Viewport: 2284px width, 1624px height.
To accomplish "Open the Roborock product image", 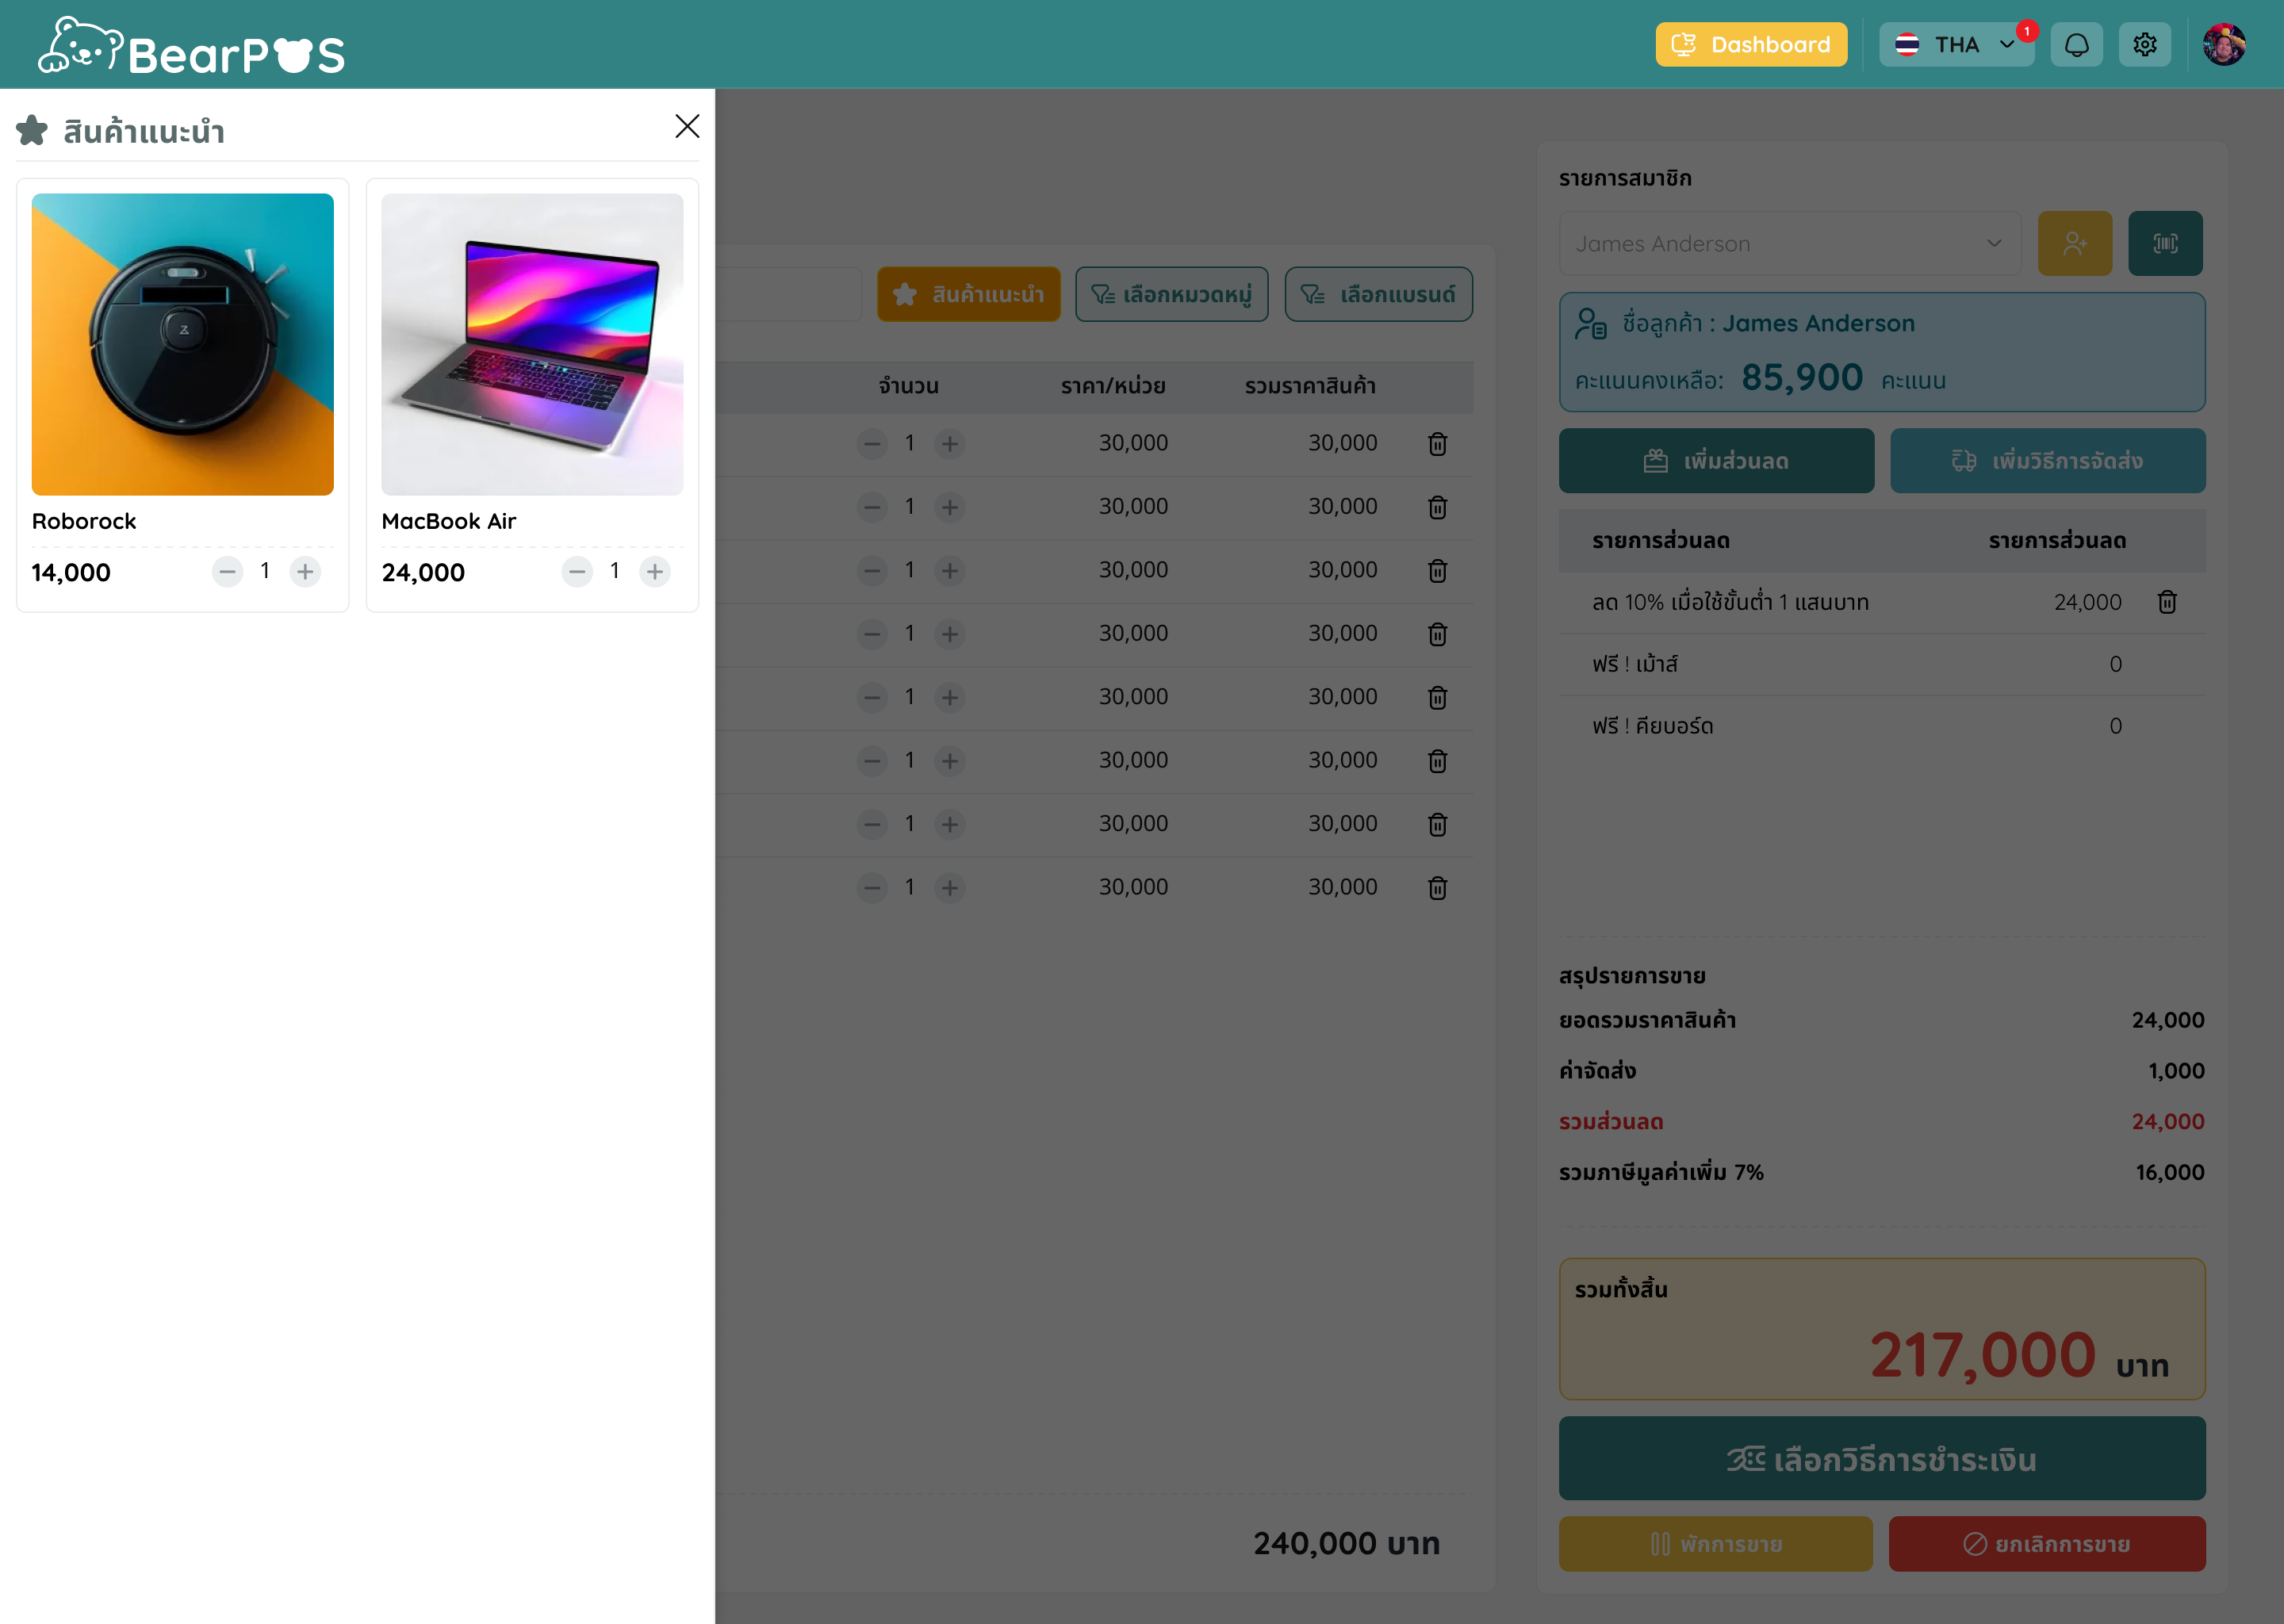I will (x=183, y=344).
